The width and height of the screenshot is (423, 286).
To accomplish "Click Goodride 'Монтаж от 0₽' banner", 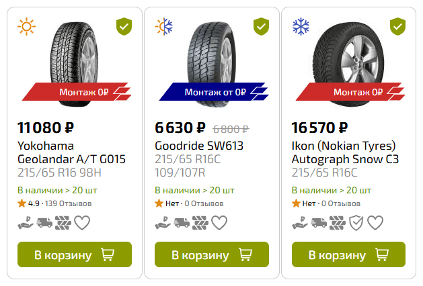I will click(x=215, y=92).
